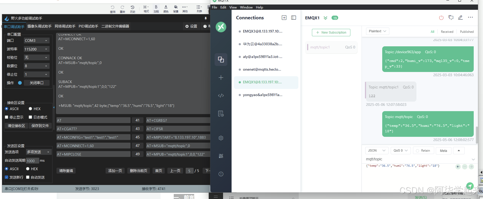Open the 发送选项 多项发送 dropdown
The width and height of the screenshot is (483, 199).
(38, 152)
